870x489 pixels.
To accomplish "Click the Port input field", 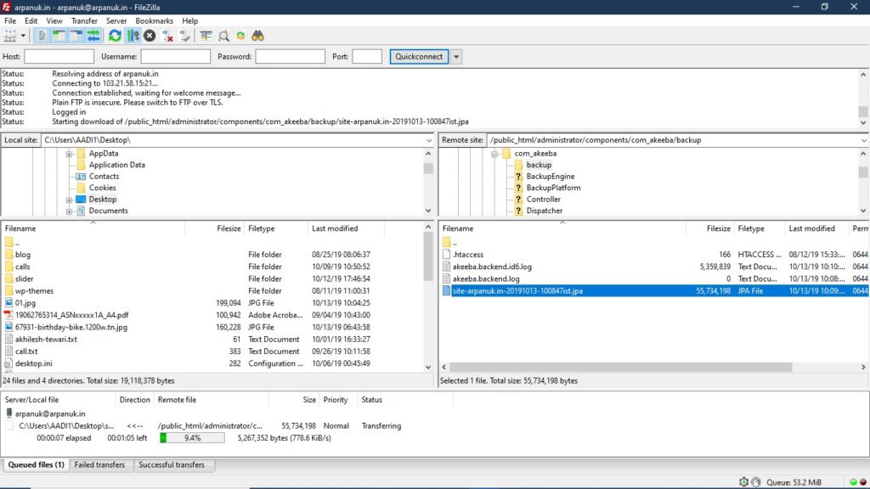I will pyautogui.click(x=367, y=57).
